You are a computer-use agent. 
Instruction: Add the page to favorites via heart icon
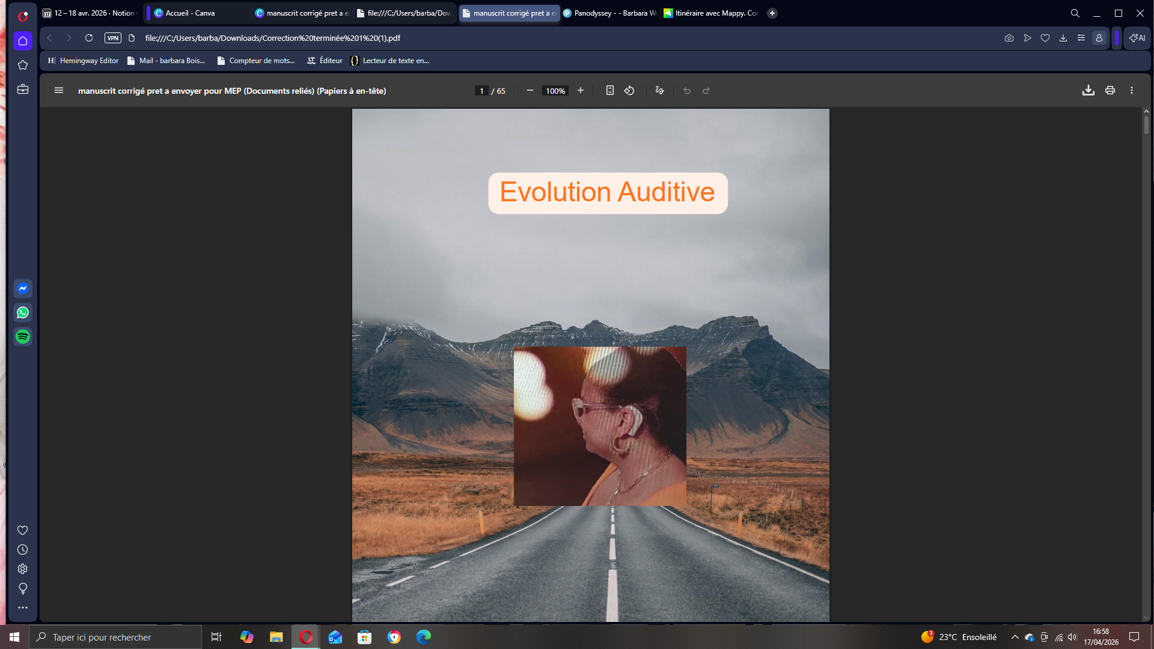pos(1046,38)
